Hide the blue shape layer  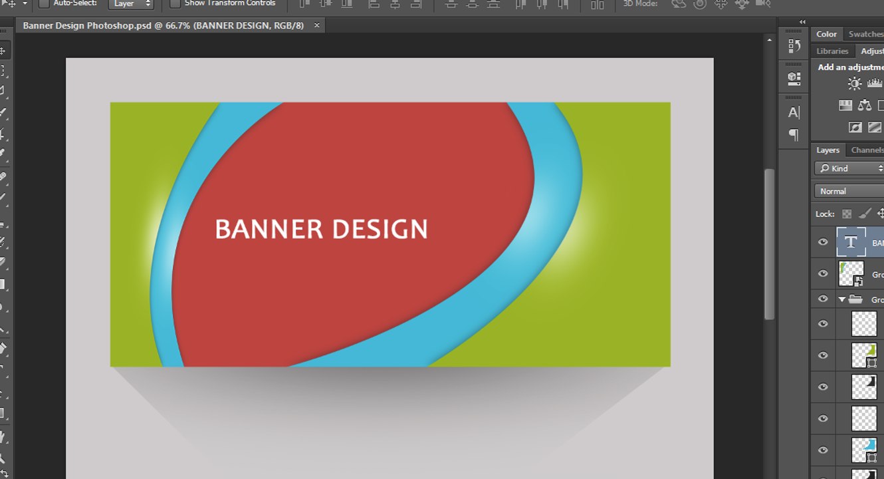[x=823, y=450]
